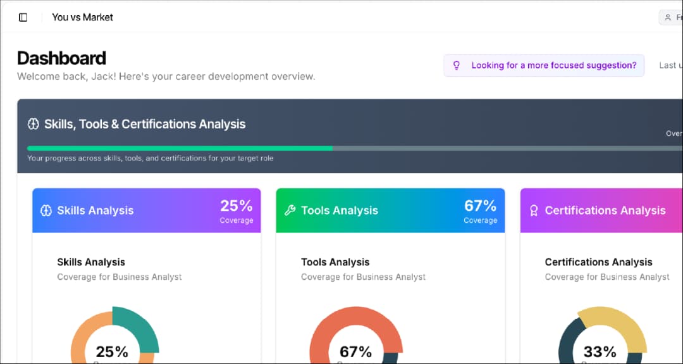Click the Skills Analysis gradient header

(x=146, y=211)
